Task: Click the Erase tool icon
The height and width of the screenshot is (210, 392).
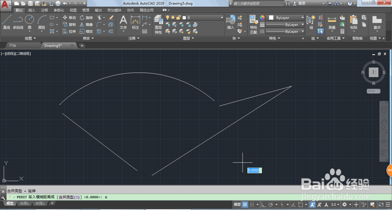Action: [111, 18]
